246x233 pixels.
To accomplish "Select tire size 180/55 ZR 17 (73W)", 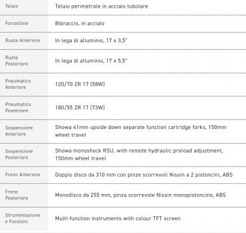I will (80, 108).
